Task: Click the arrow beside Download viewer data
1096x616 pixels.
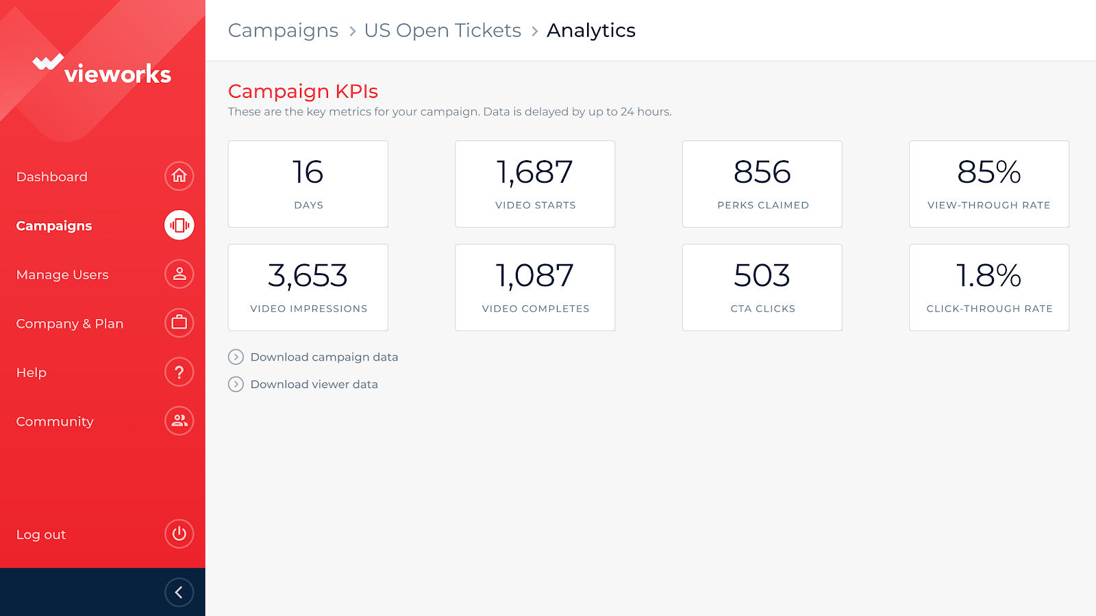Action: [236, 385]
